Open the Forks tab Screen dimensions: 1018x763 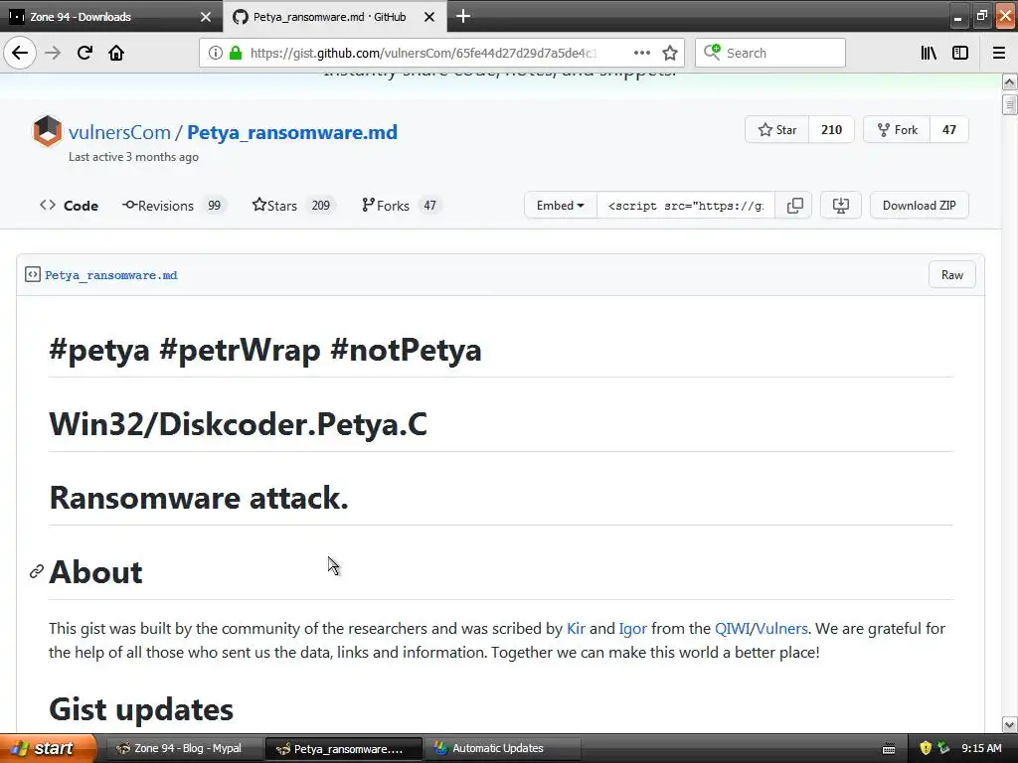pyautogui.click(x=400, y=206)
